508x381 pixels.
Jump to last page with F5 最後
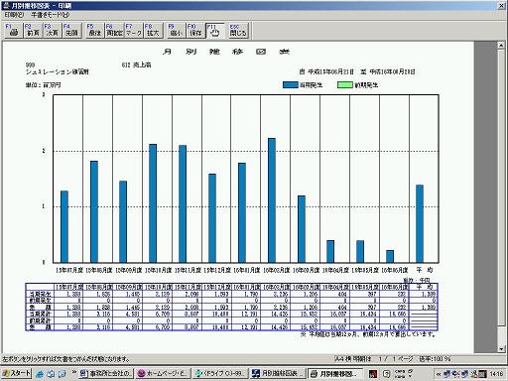(x=94, y=31)
